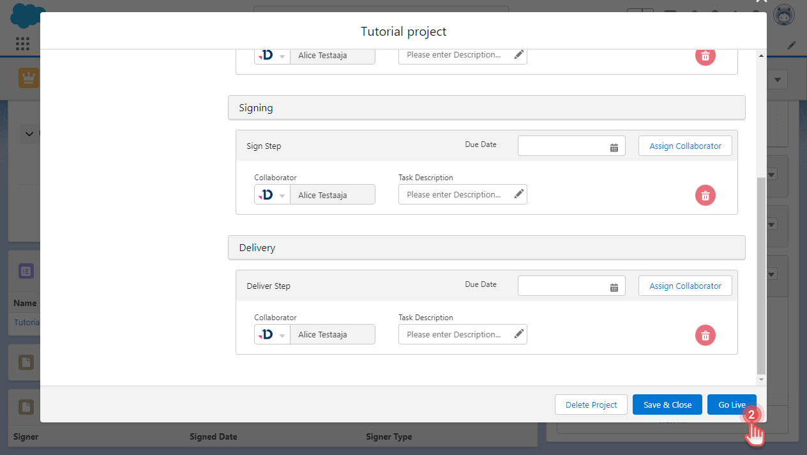Click the Sign Step Task Description field
This screenshot has width=807, height=455.
tap(455, 194)
